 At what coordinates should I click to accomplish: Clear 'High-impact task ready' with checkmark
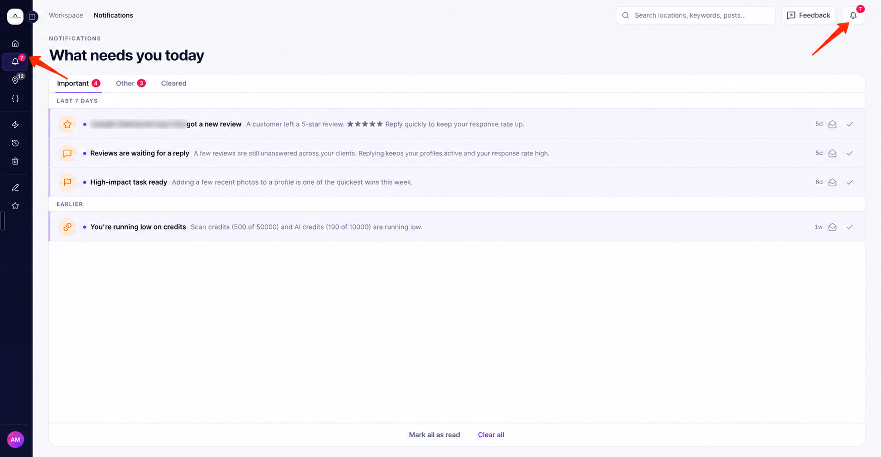click(x=850, y=182)
